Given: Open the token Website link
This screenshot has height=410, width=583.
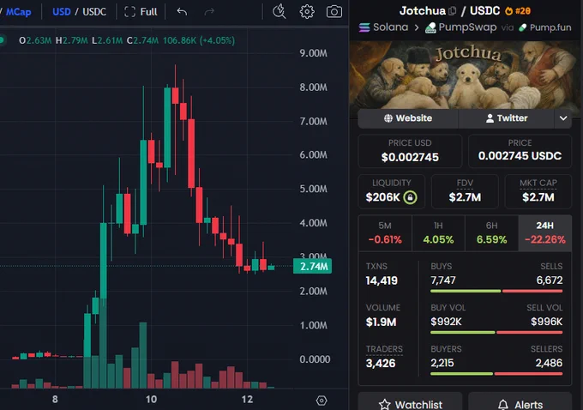Looking at the screenshot, I should (x=408, y=118).
